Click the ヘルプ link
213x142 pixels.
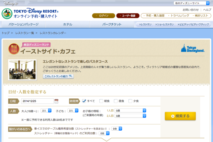click(x=207, y=10)
